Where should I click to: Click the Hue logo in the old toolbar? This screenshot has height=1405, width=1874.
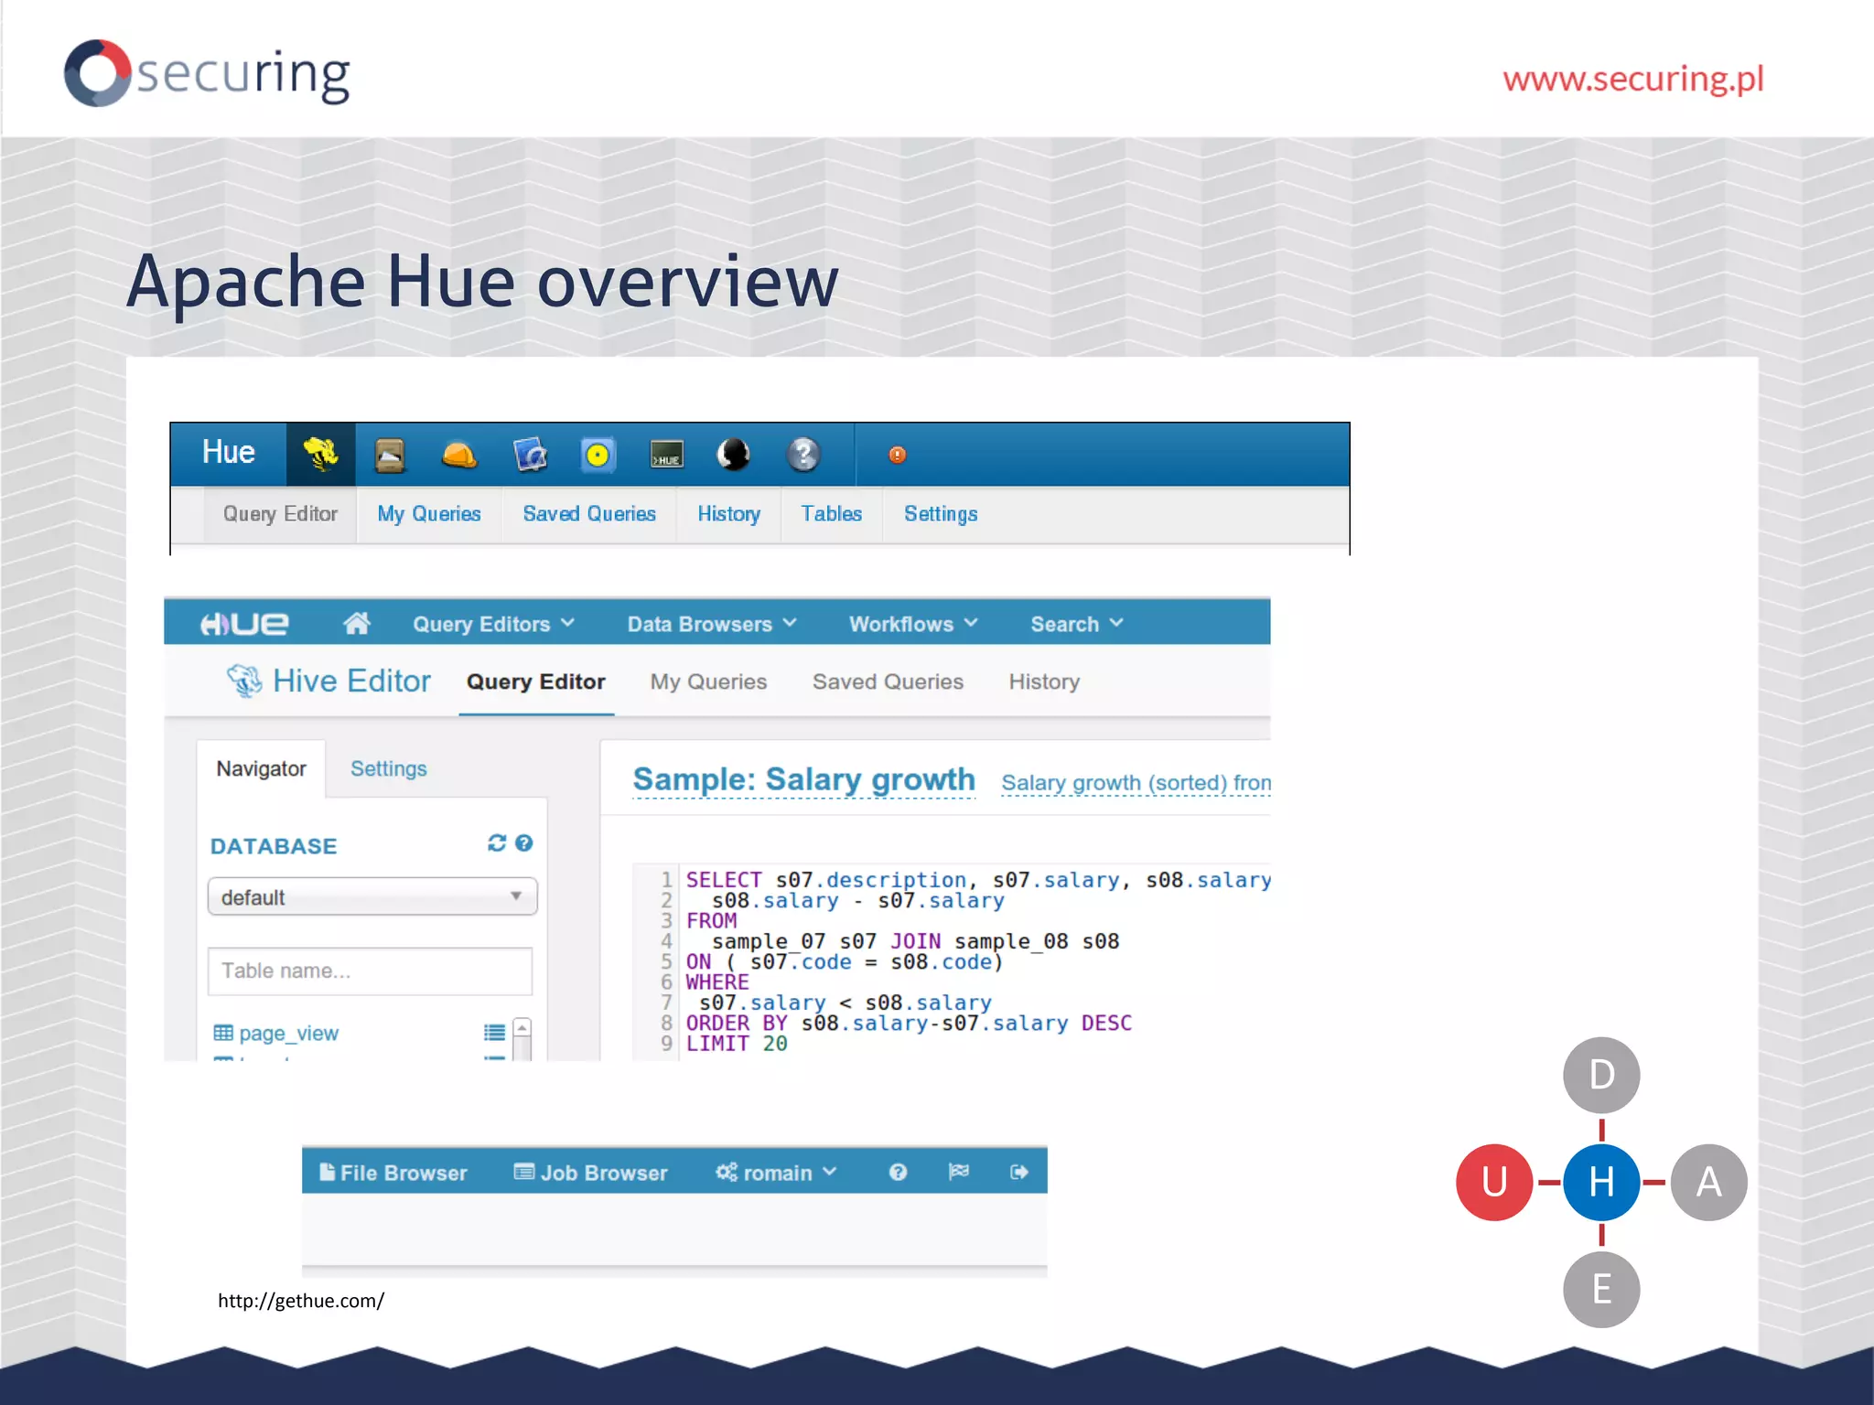point(228,452)
